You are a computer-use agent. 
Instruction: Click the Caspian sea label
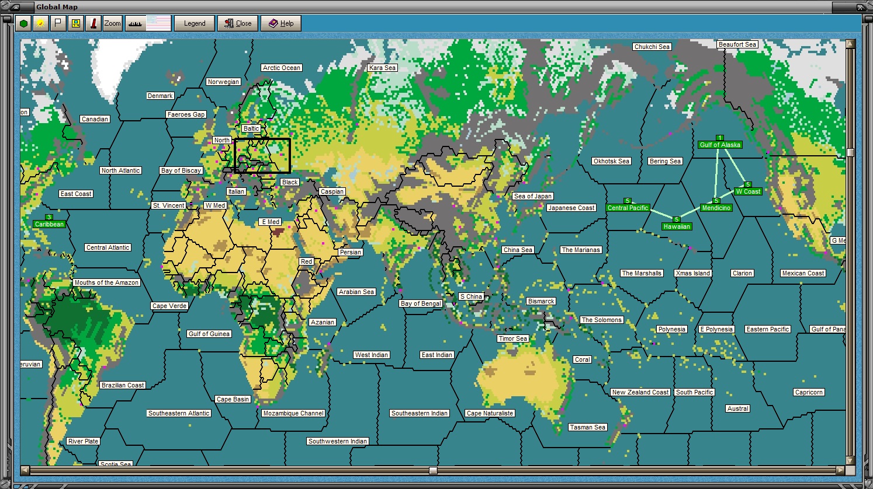pyautogui.click(x=332, y=191)
